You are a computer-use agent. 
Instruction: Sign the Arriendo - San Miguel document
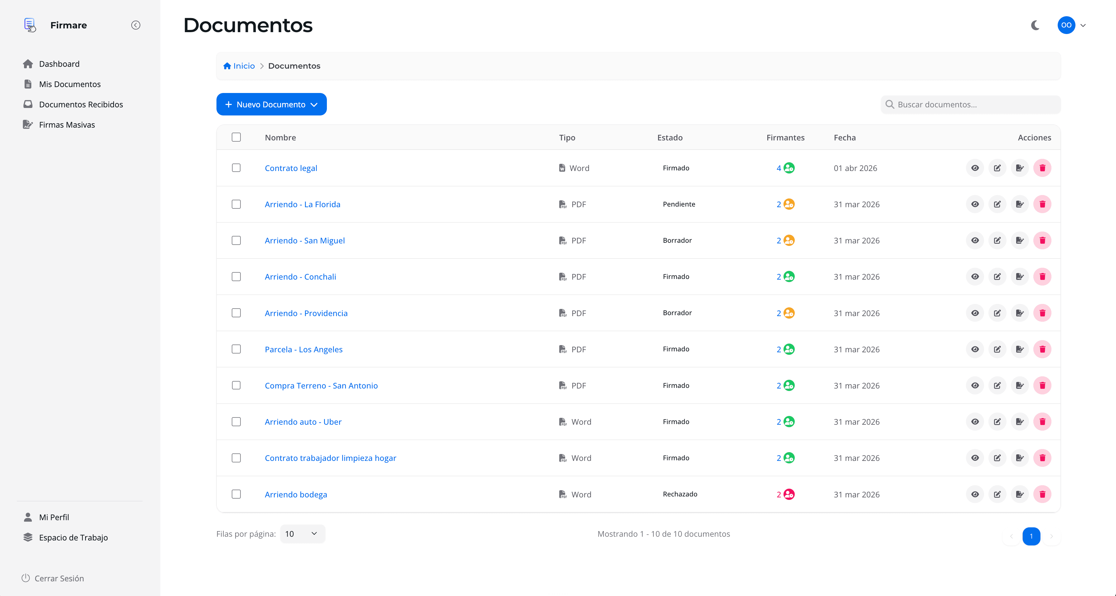(x=1020, y=240)
